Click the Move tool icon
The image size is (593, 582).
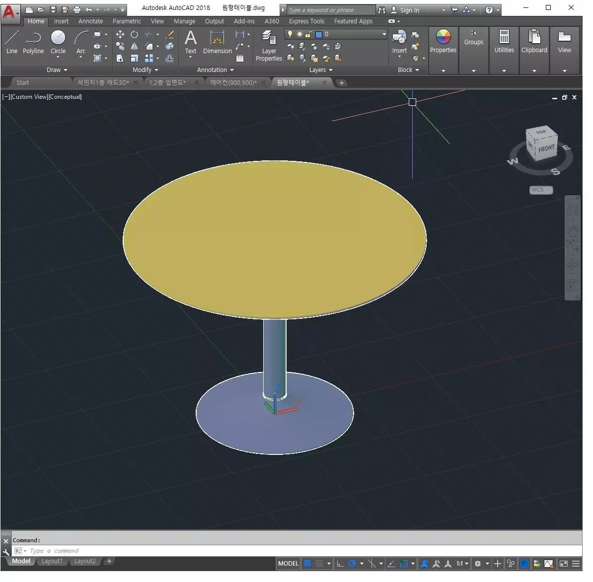(x=120, y=34)
